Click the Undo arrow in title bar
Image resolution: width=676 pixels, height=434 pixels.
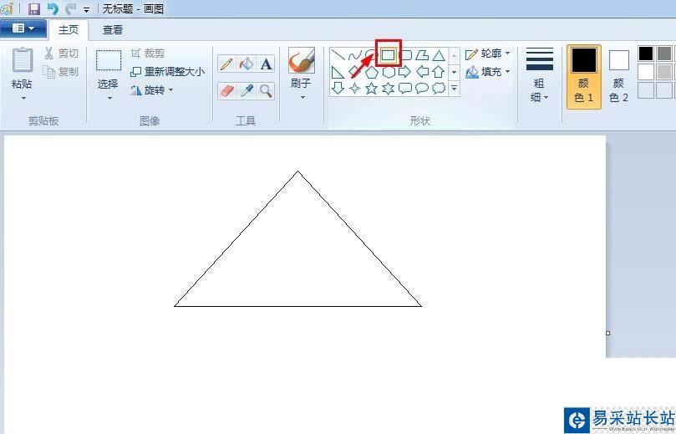tap(53, 8)
